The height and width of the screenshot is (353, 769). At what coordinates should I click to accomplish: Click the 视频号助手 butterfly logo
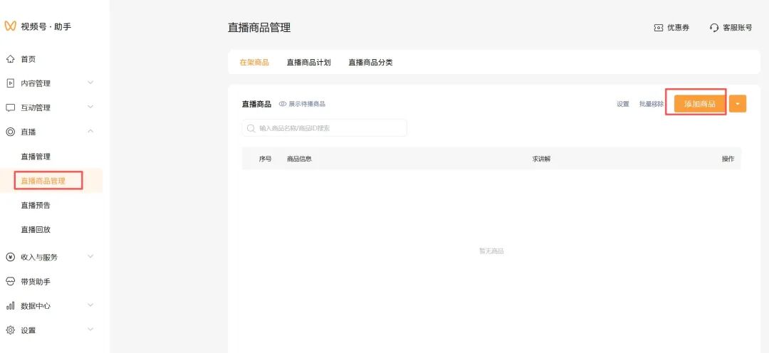click(10, 26)
